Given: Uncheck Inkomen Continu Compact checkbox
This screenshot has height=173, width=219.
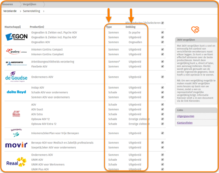Looking at the screenshot, I should (163, 49).
